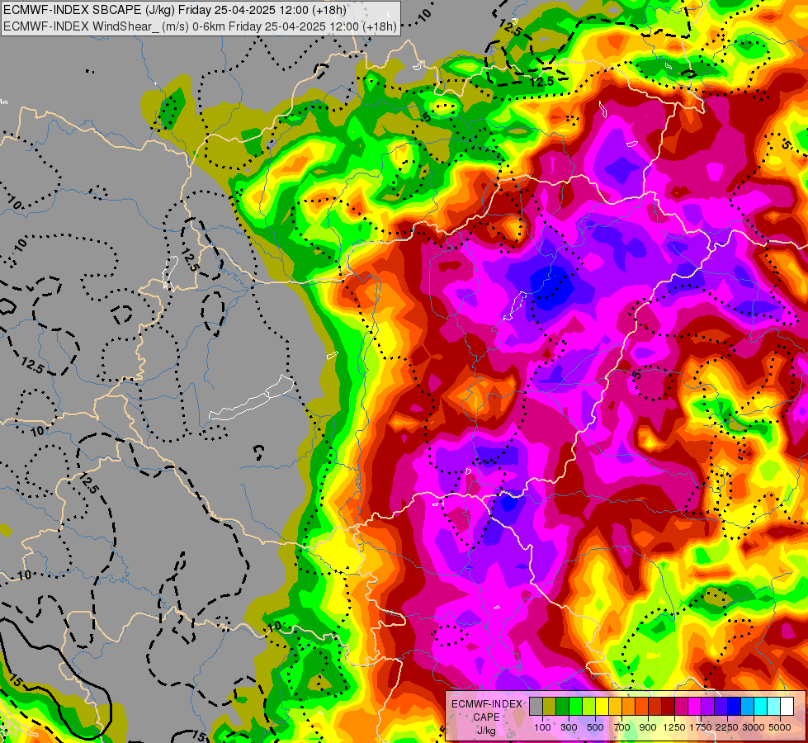
Task: Select the brick red swatch right of the 900 tick
Action: click(x=655, y=706)
